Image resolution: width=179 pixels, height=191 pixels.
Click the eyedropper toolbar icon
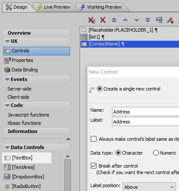pyautogui.click(x=170, y=20)
